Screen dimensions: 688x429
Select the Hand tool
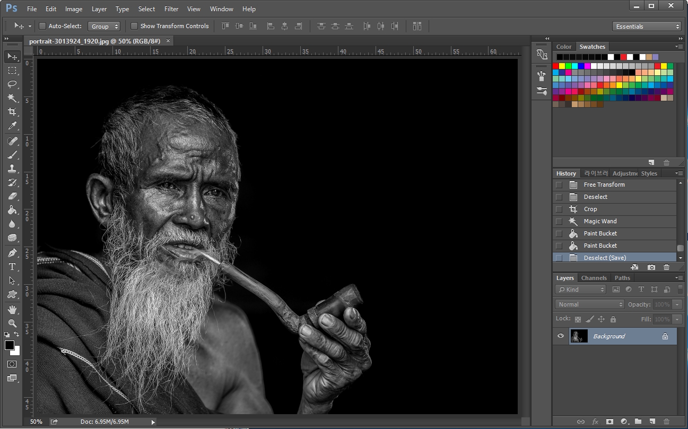click(12, 309)
